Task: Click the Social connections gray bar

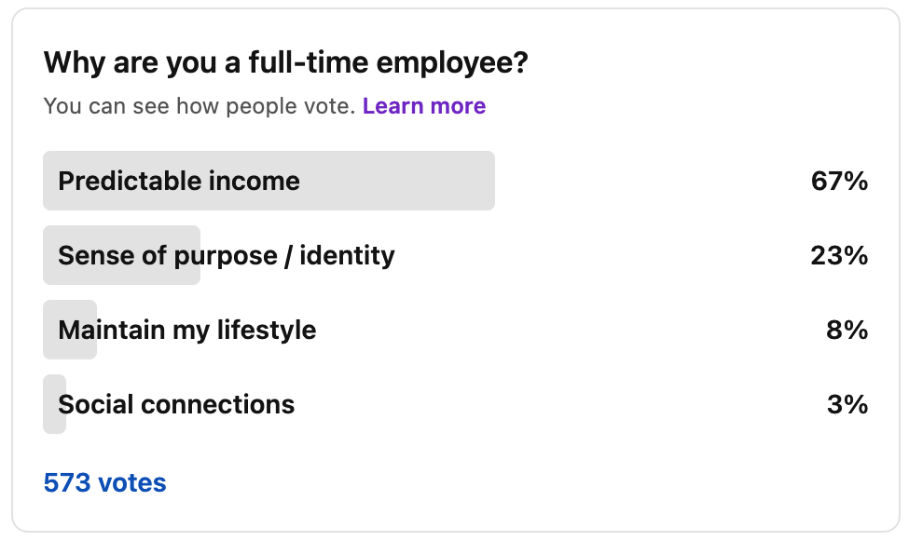Action: point(54,404)
